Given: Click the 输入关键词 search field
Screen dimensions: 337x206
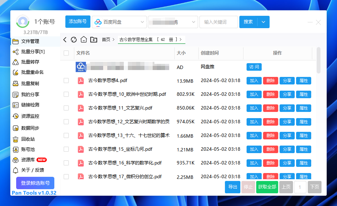Looking at the screenshot, I should (x=219, y=22).
